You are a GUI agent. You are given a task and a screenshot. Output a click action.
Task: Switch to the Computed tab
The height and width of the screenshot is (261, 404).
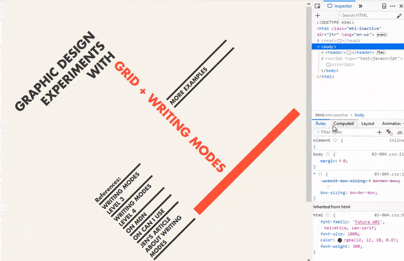pos(344,123)
